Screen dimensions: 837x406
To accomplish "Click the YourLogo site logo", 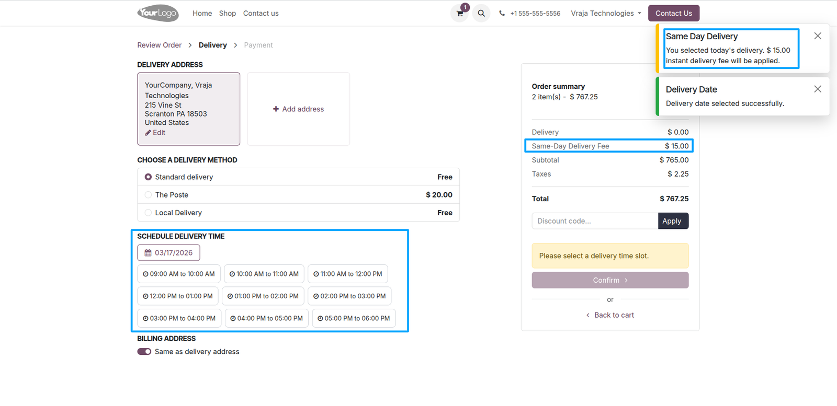I will (158, 13).
